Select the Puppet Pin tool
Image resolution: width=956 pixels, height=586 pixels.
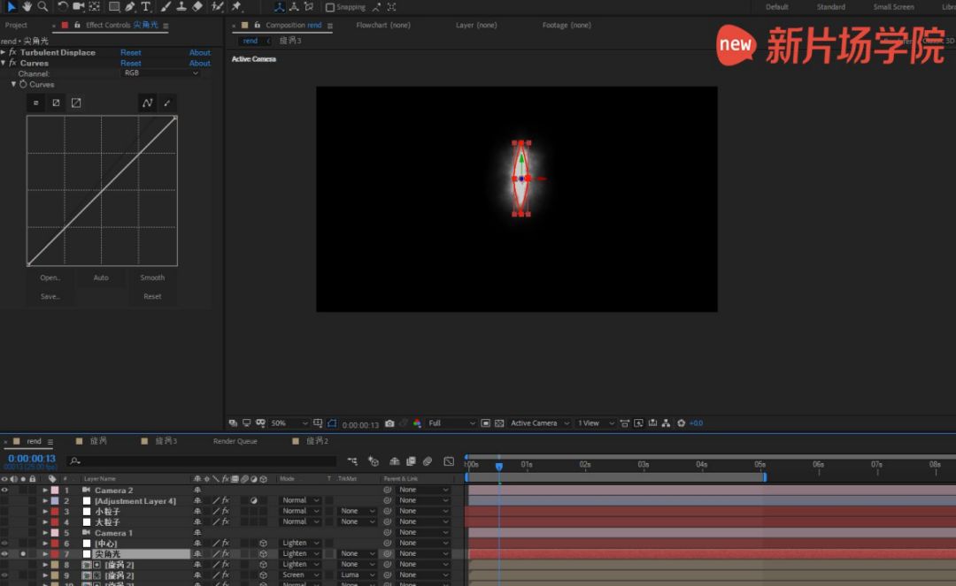pyautogui.click(x=236, y=6)
